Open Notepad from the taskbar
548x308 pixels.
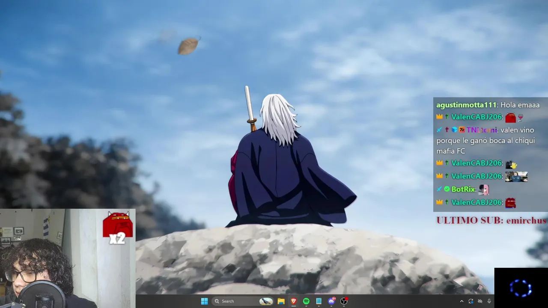[319, 301]
